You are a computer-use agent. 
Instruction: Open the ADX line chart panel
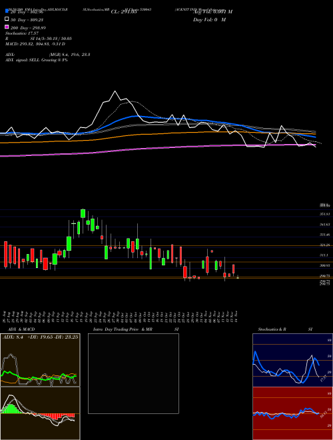(40, 360)
